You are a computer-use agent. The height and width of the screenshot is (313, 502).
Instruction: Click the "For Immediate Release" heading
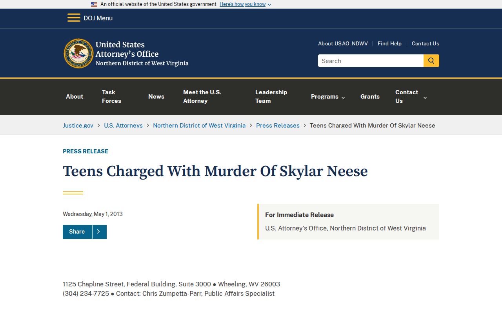pos(299,215)
